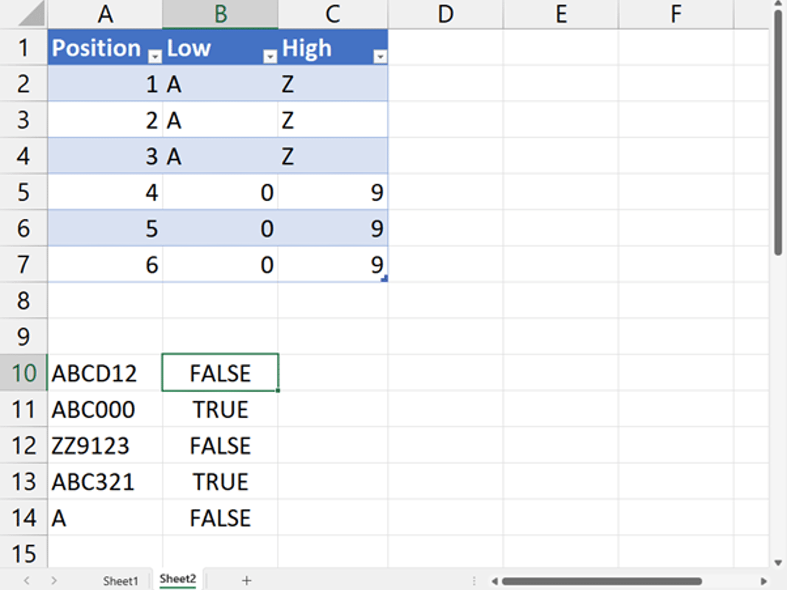Click the Select All corner triangle

(31, 15)
